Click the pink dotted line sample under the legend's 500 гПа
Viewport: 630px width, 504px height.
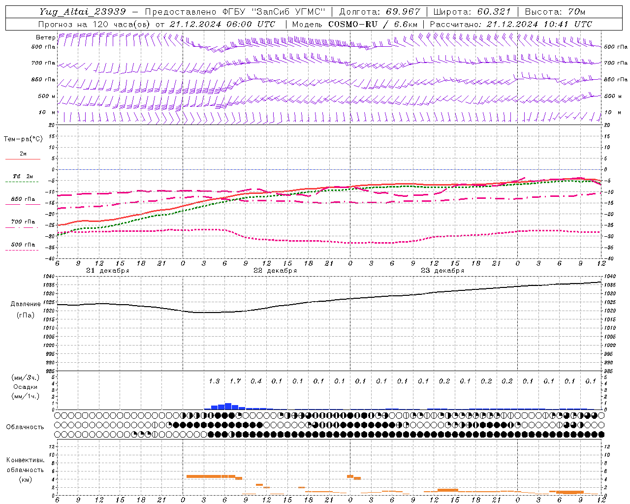(22, 251)
